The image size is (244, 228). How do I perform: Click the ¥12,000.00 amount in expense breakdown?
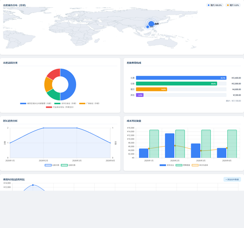pyautogui.click(x=236, y=84)
